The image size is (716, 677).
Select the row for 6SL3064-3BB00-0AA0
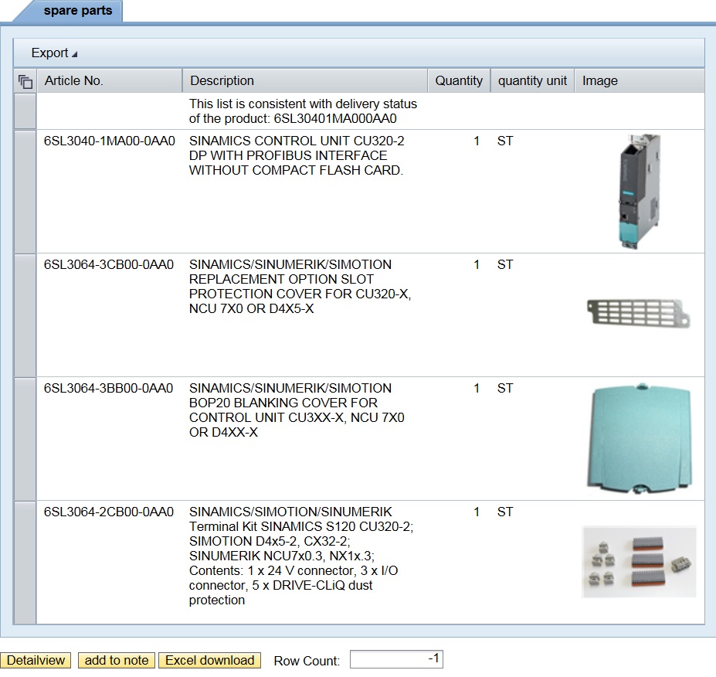click(25, 438)
